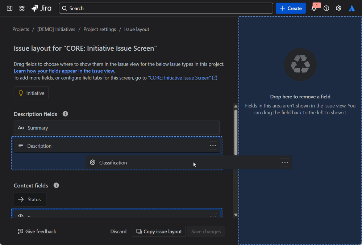
Task: Open more options for Classification field
Action: tap(285, 162)
